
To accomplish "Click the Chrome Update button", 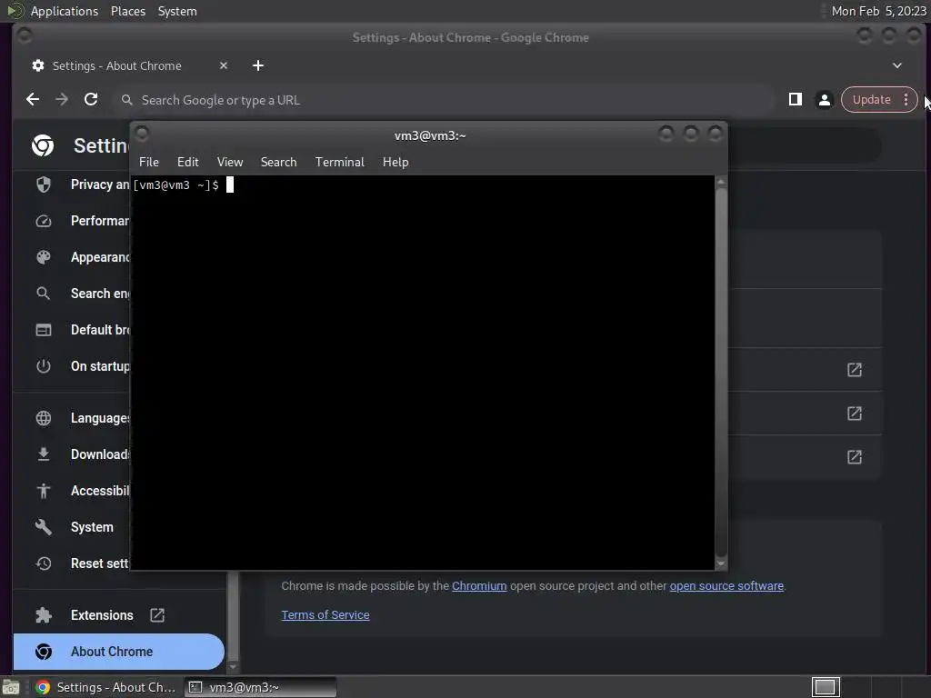I will (x=871, y=100).
